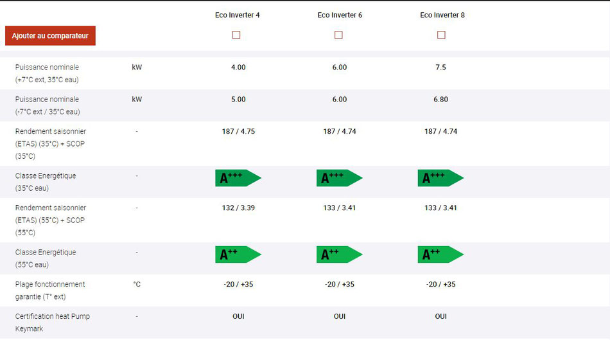Click the 7.5 kW value for Eco Inverter 8
The width and height of the screenshot is (610, 340).
pos(440,67)
